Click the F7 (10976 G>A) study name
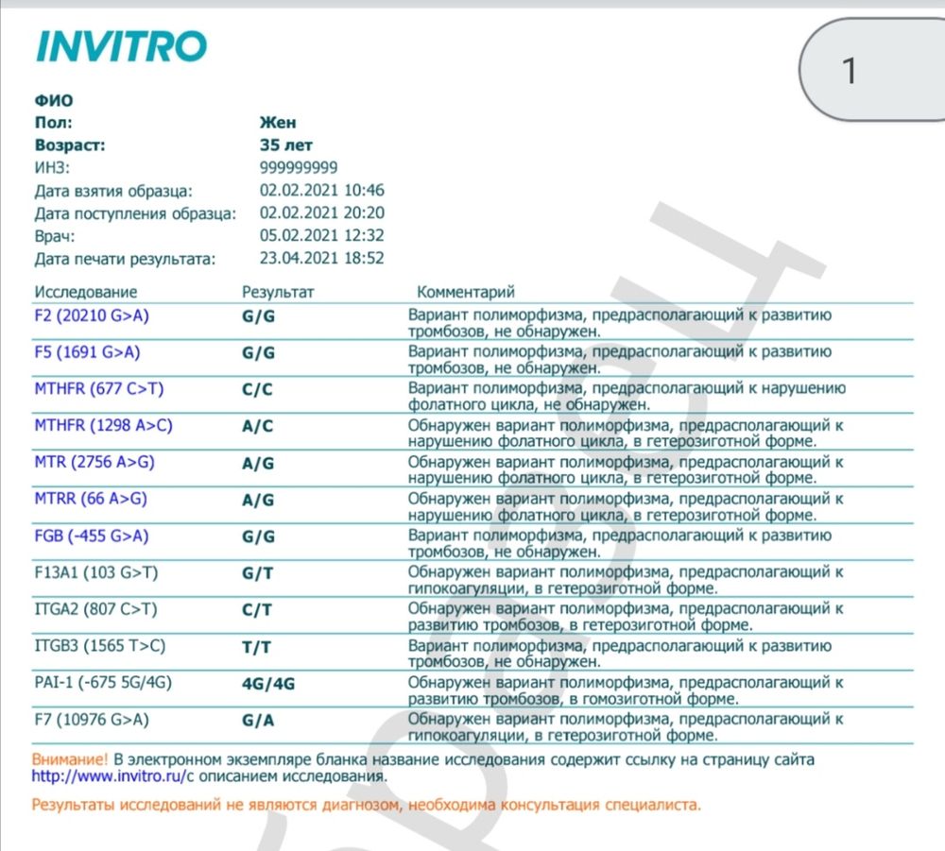 click(91, 720)
